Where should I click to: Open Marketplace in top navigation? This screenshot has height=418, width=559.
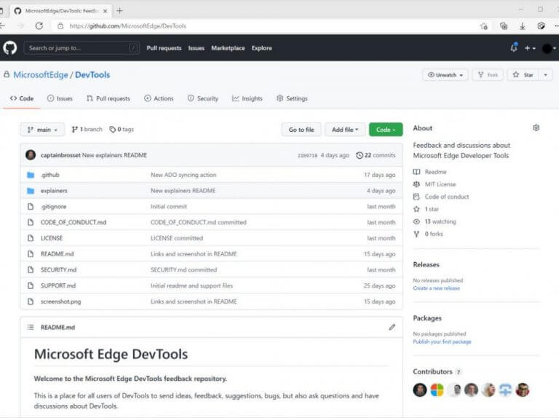tap(228, 48)
